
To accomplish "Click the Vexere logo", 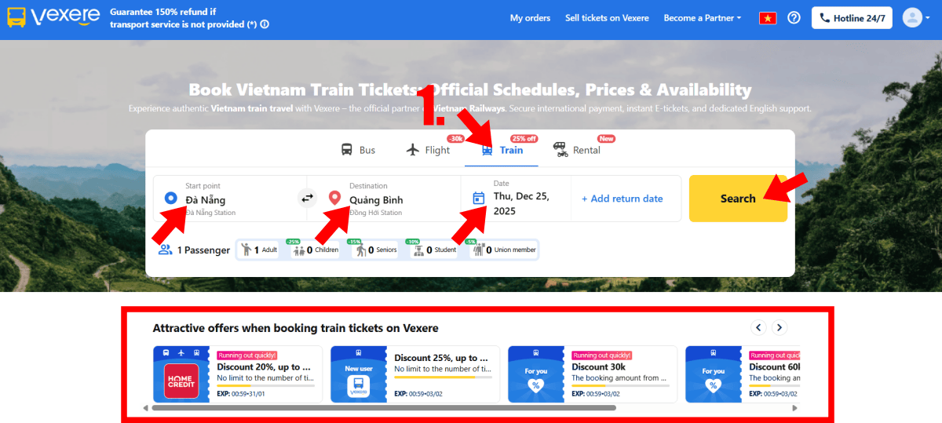I will pyautogui.click(x=53, y=17).
